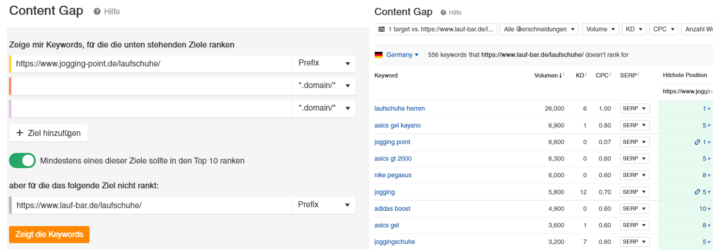
Task: Open the Volume filter dropdown
Action: pyautogui.click(x=600, y=29)
